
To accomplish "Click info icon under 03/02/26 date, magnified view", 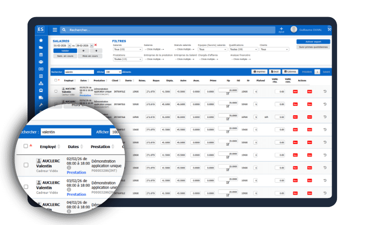I will pyautogui.click(x=69, y=189).
